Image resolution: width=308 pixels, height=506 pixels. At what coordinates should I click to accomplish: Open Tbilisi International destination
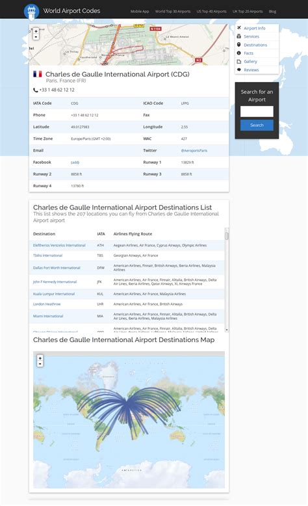(x=47, y=256)
